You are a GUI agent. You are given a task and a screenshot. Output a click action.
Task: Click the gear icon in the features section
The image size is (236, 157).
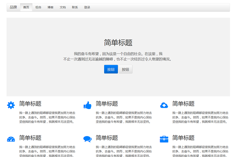pyautogui.click(x=11, y=105)
